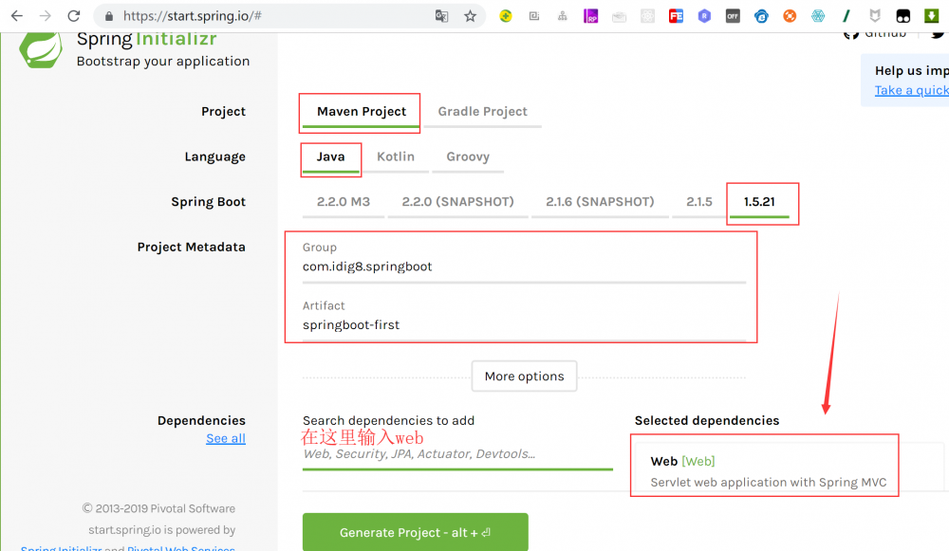Viewport: 949px width, 551px height.
Task: Select Spring Boot 2.2.0 (SNAPSHOT)
Action: point(457,202)
